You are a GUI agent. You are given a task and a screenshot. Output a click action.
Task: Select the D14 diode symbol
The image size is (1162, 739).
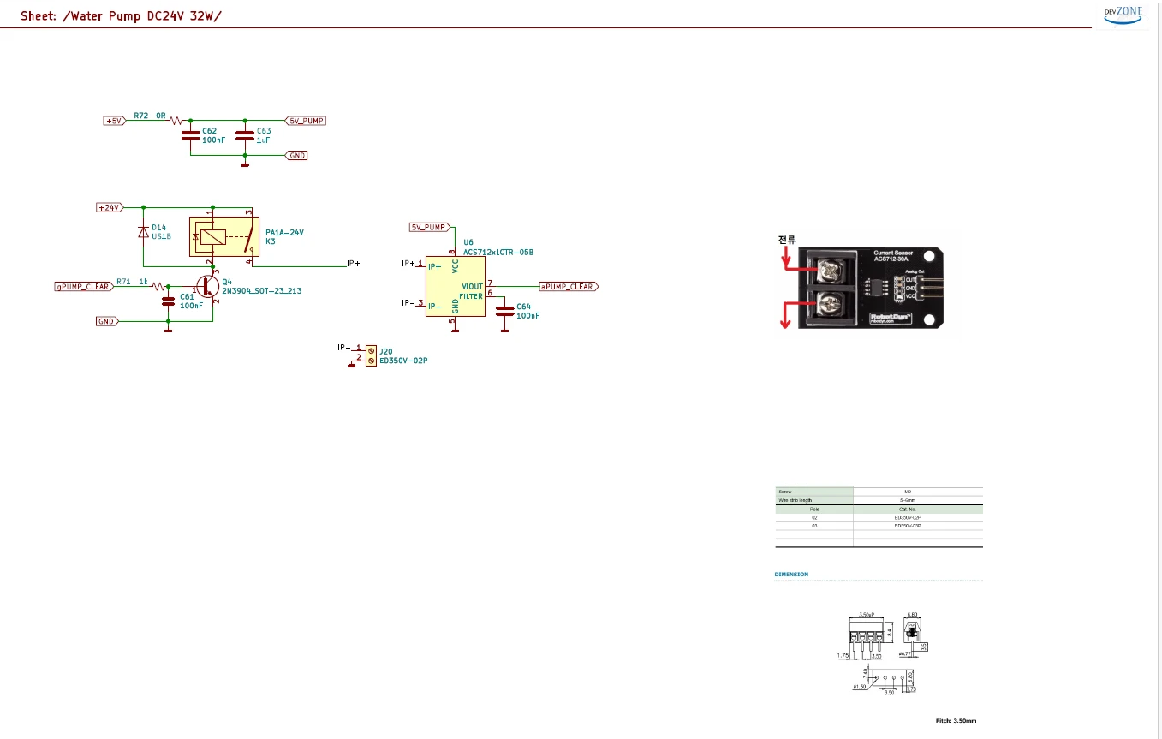143,231
